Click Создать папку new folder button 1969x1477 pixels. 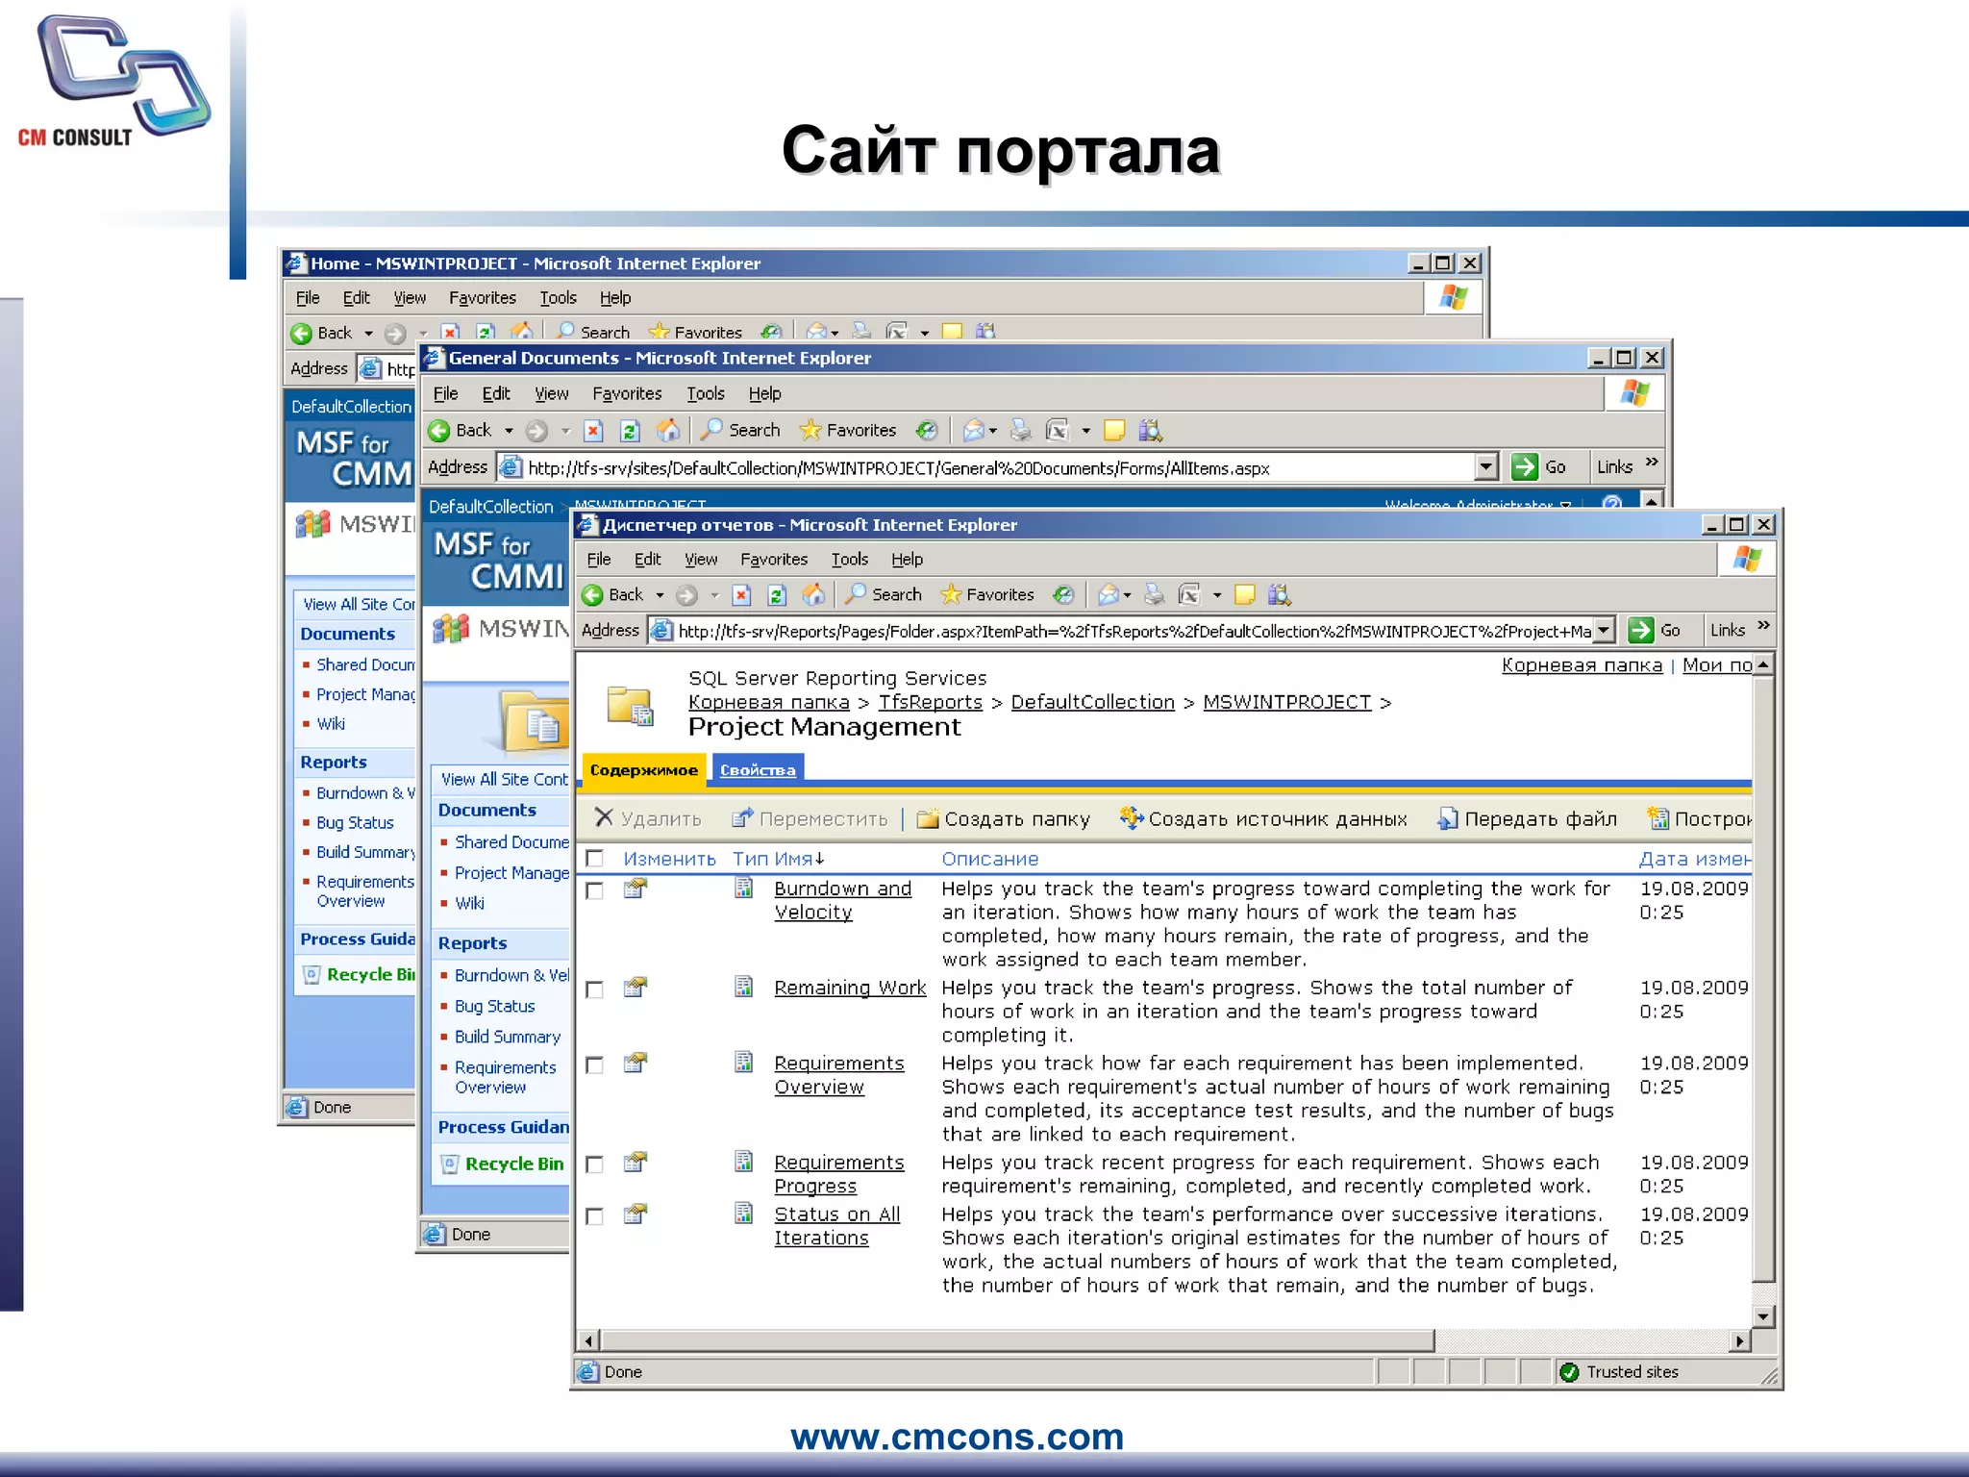(1004, 818)
